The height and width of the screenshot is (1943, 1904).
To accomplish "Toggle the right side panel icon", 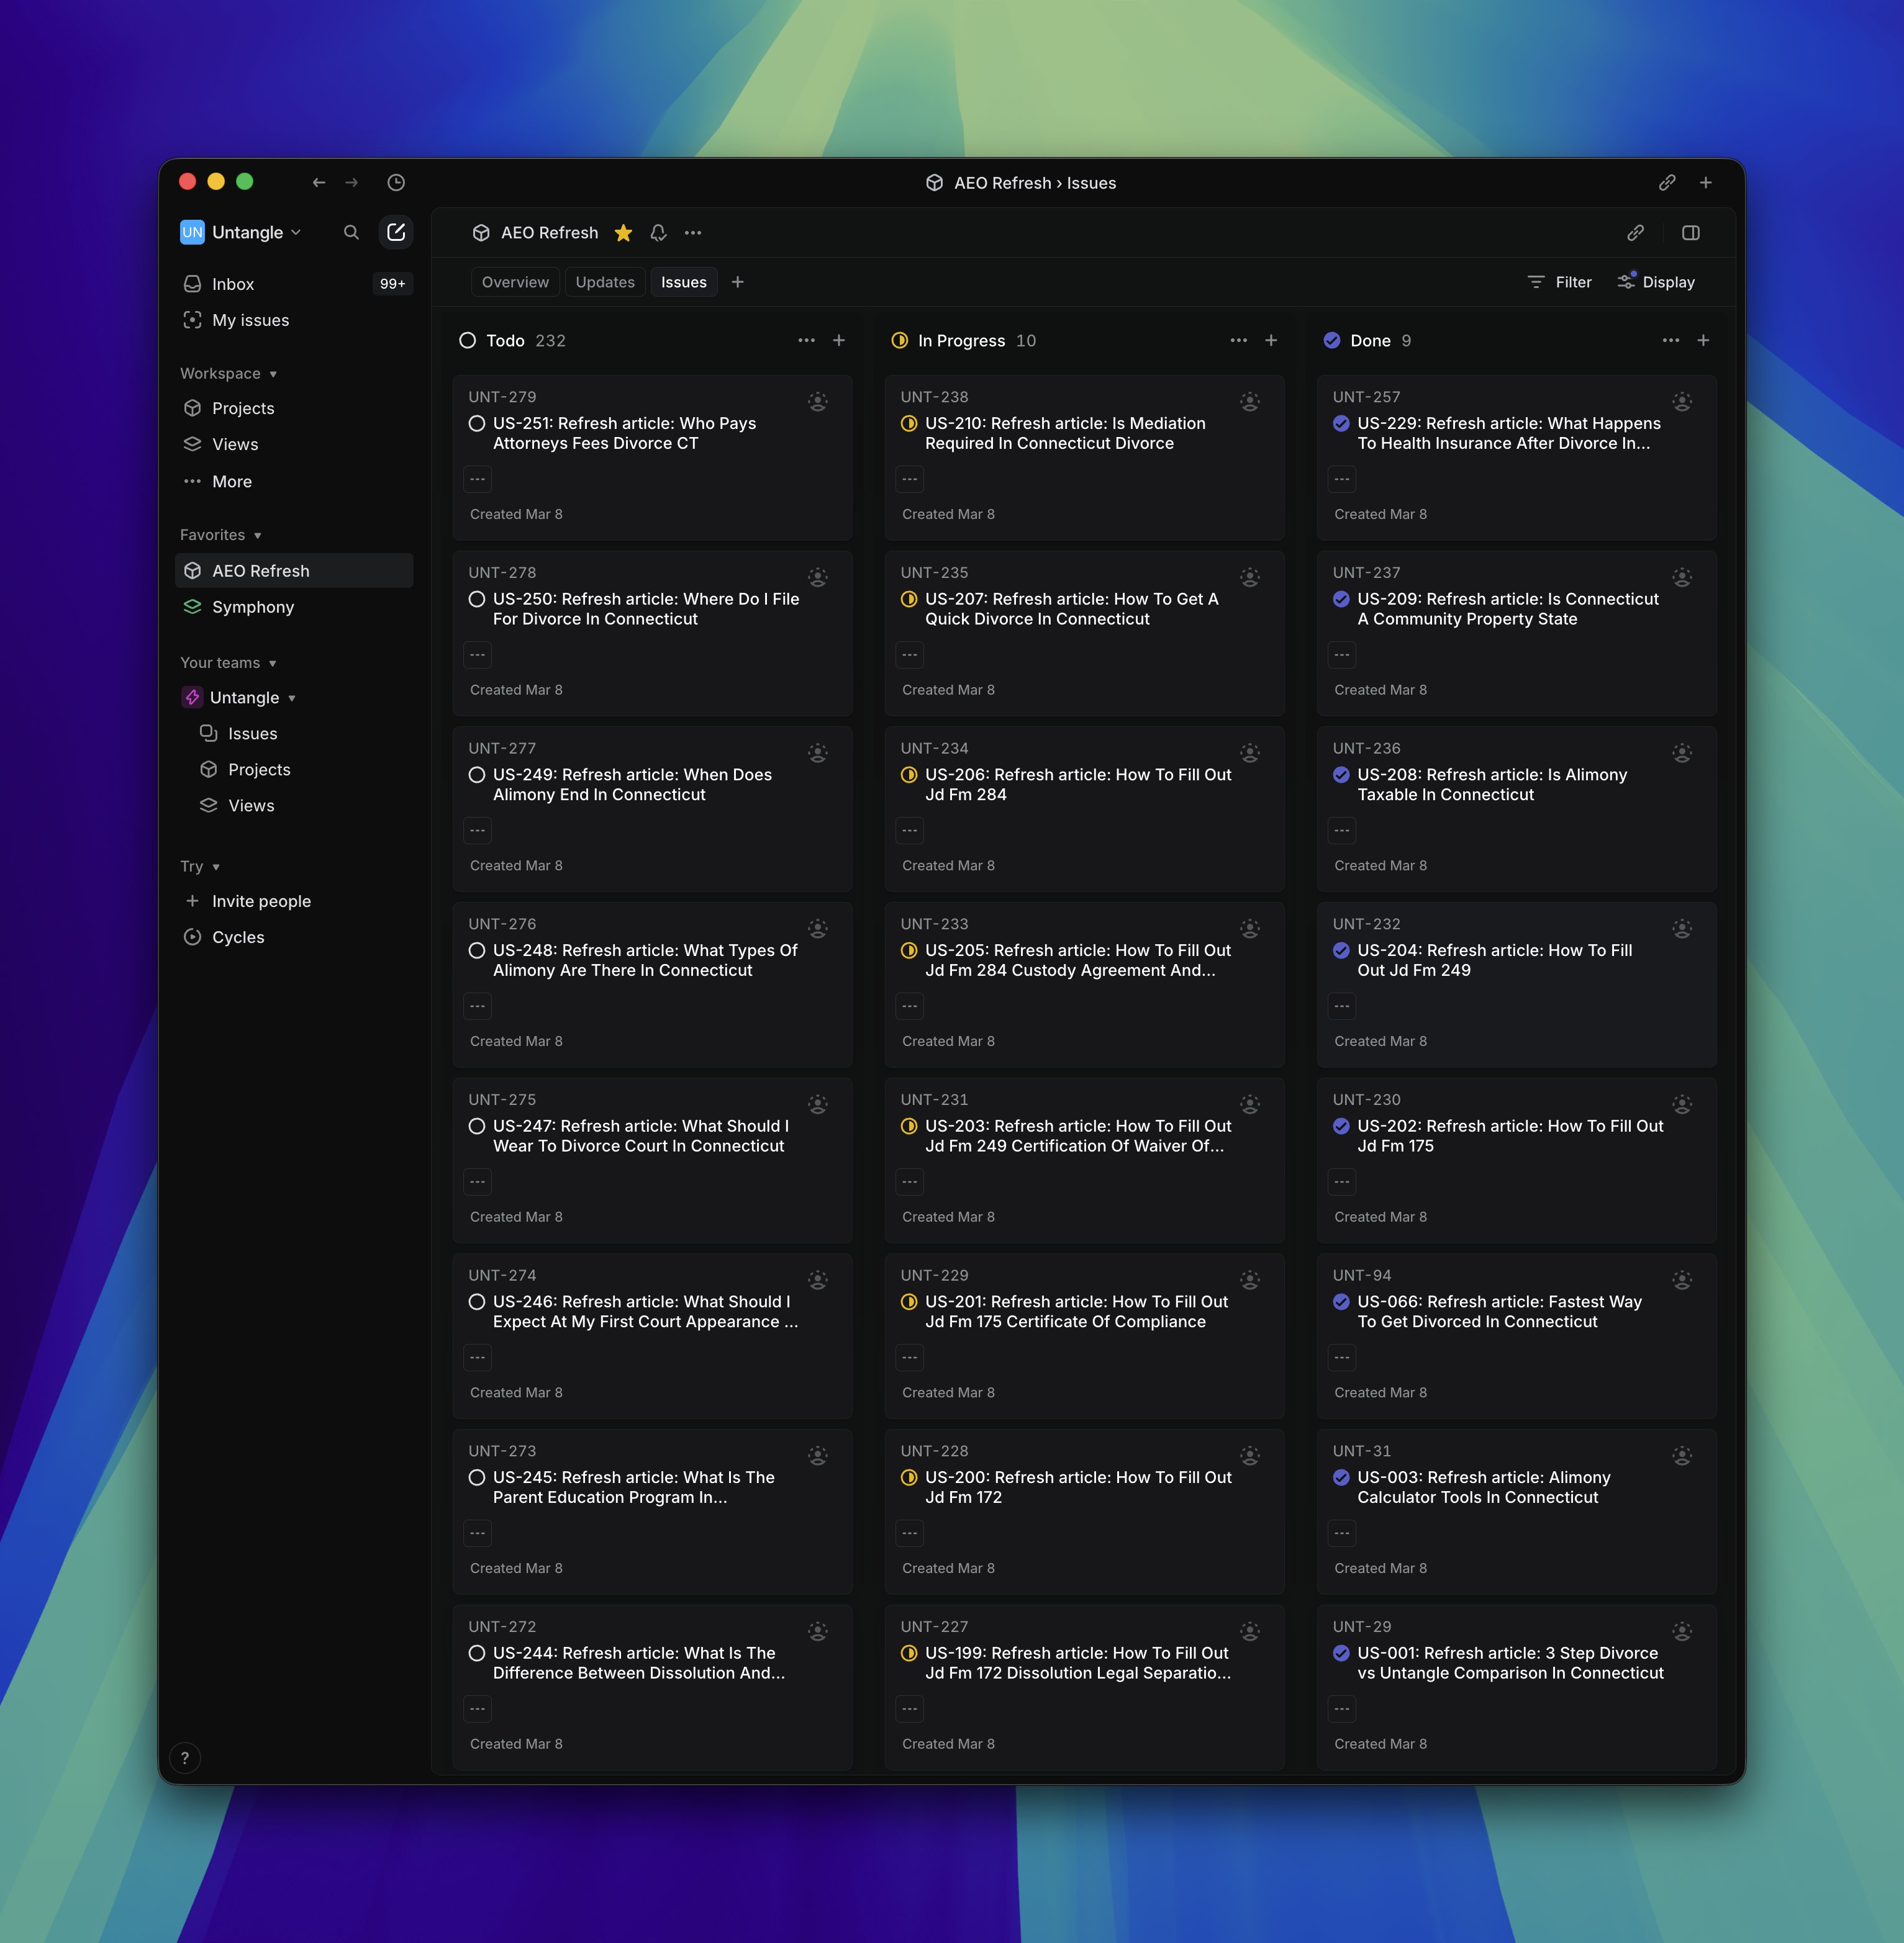I will coord(1691,233).
